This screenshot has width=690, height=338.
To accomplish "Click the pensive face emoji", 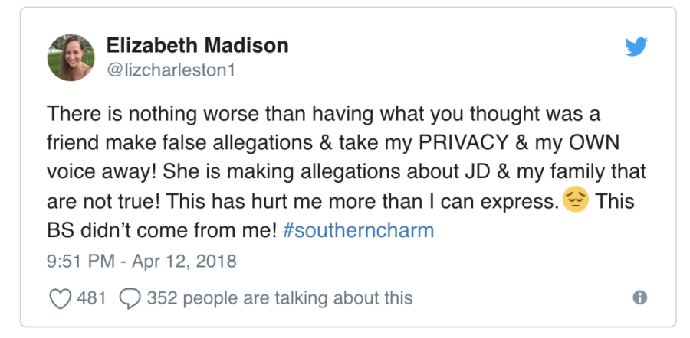I will [576, 200].
